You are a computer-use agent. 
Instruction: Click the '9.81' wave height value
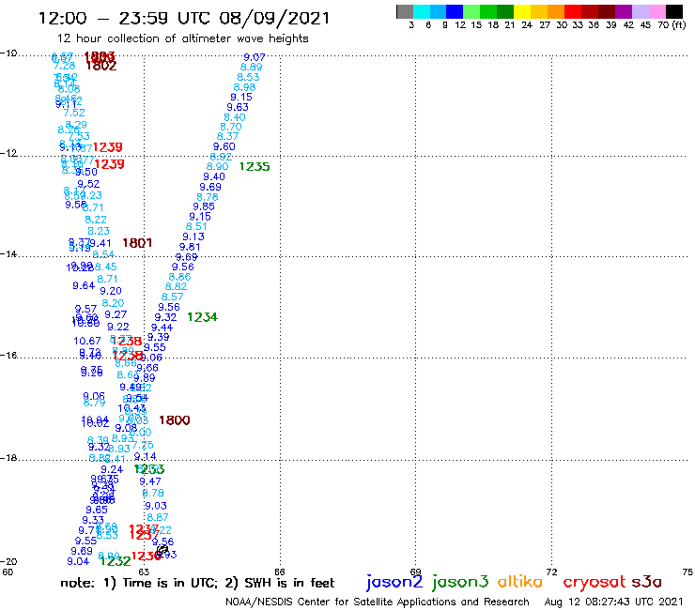pyautogui.click(x=190, y=247)
